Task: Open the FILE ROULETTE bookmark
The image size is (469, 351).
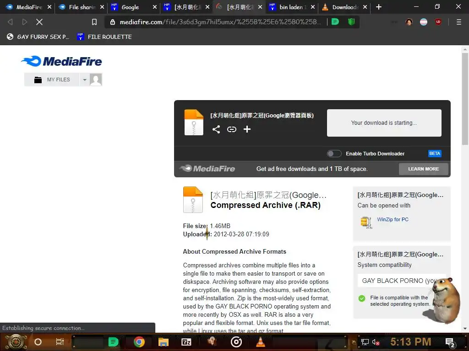Action: coord(104,37)
